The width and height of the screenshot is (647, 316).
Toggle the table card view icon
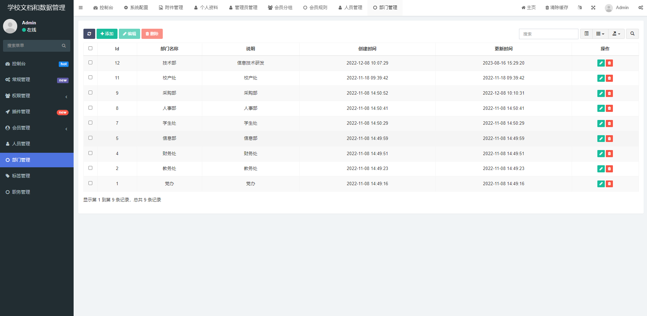[587, 34]
